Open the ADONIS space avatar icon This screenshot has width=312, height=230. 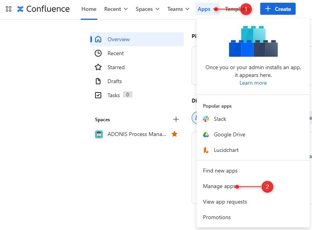(x=99, y=134)
